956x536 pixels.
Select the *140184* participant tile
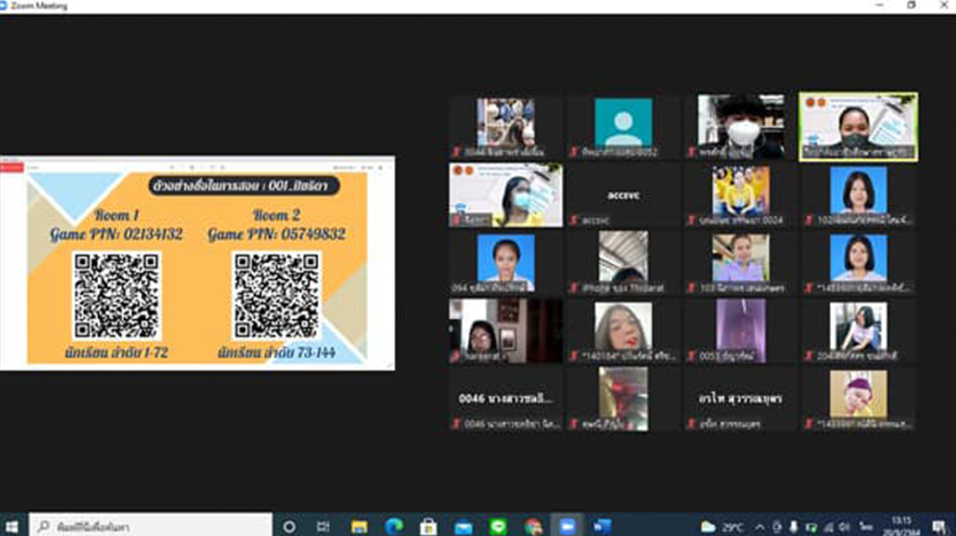(x=623, y=331)
